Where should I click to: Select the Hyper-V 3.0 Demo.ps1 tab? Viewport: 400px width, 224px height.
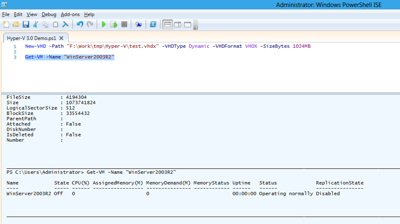32,38
